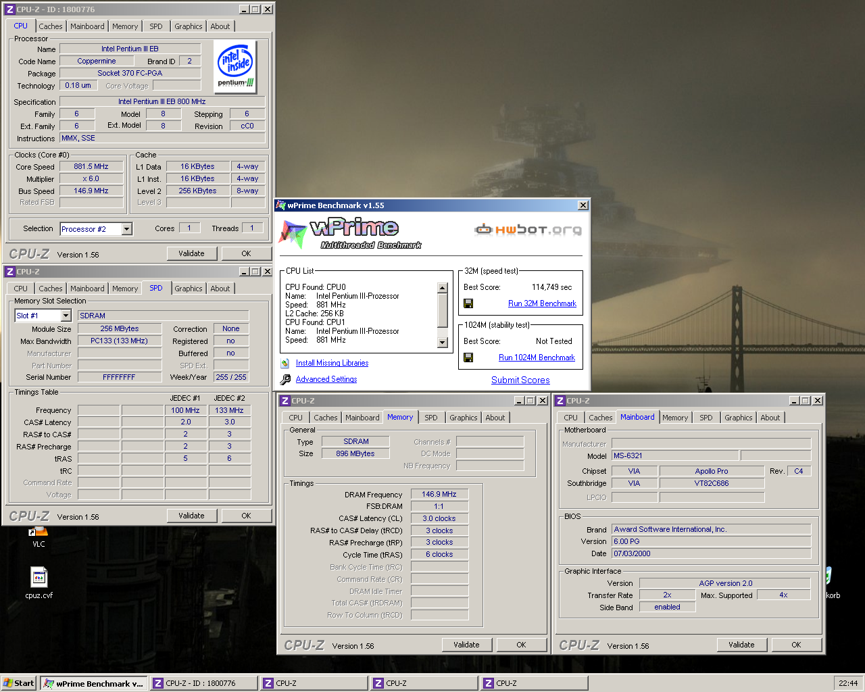Click the Package value Socket 370 FC-PGA
This screenshot has width=865, height=692.
point(130,73)
